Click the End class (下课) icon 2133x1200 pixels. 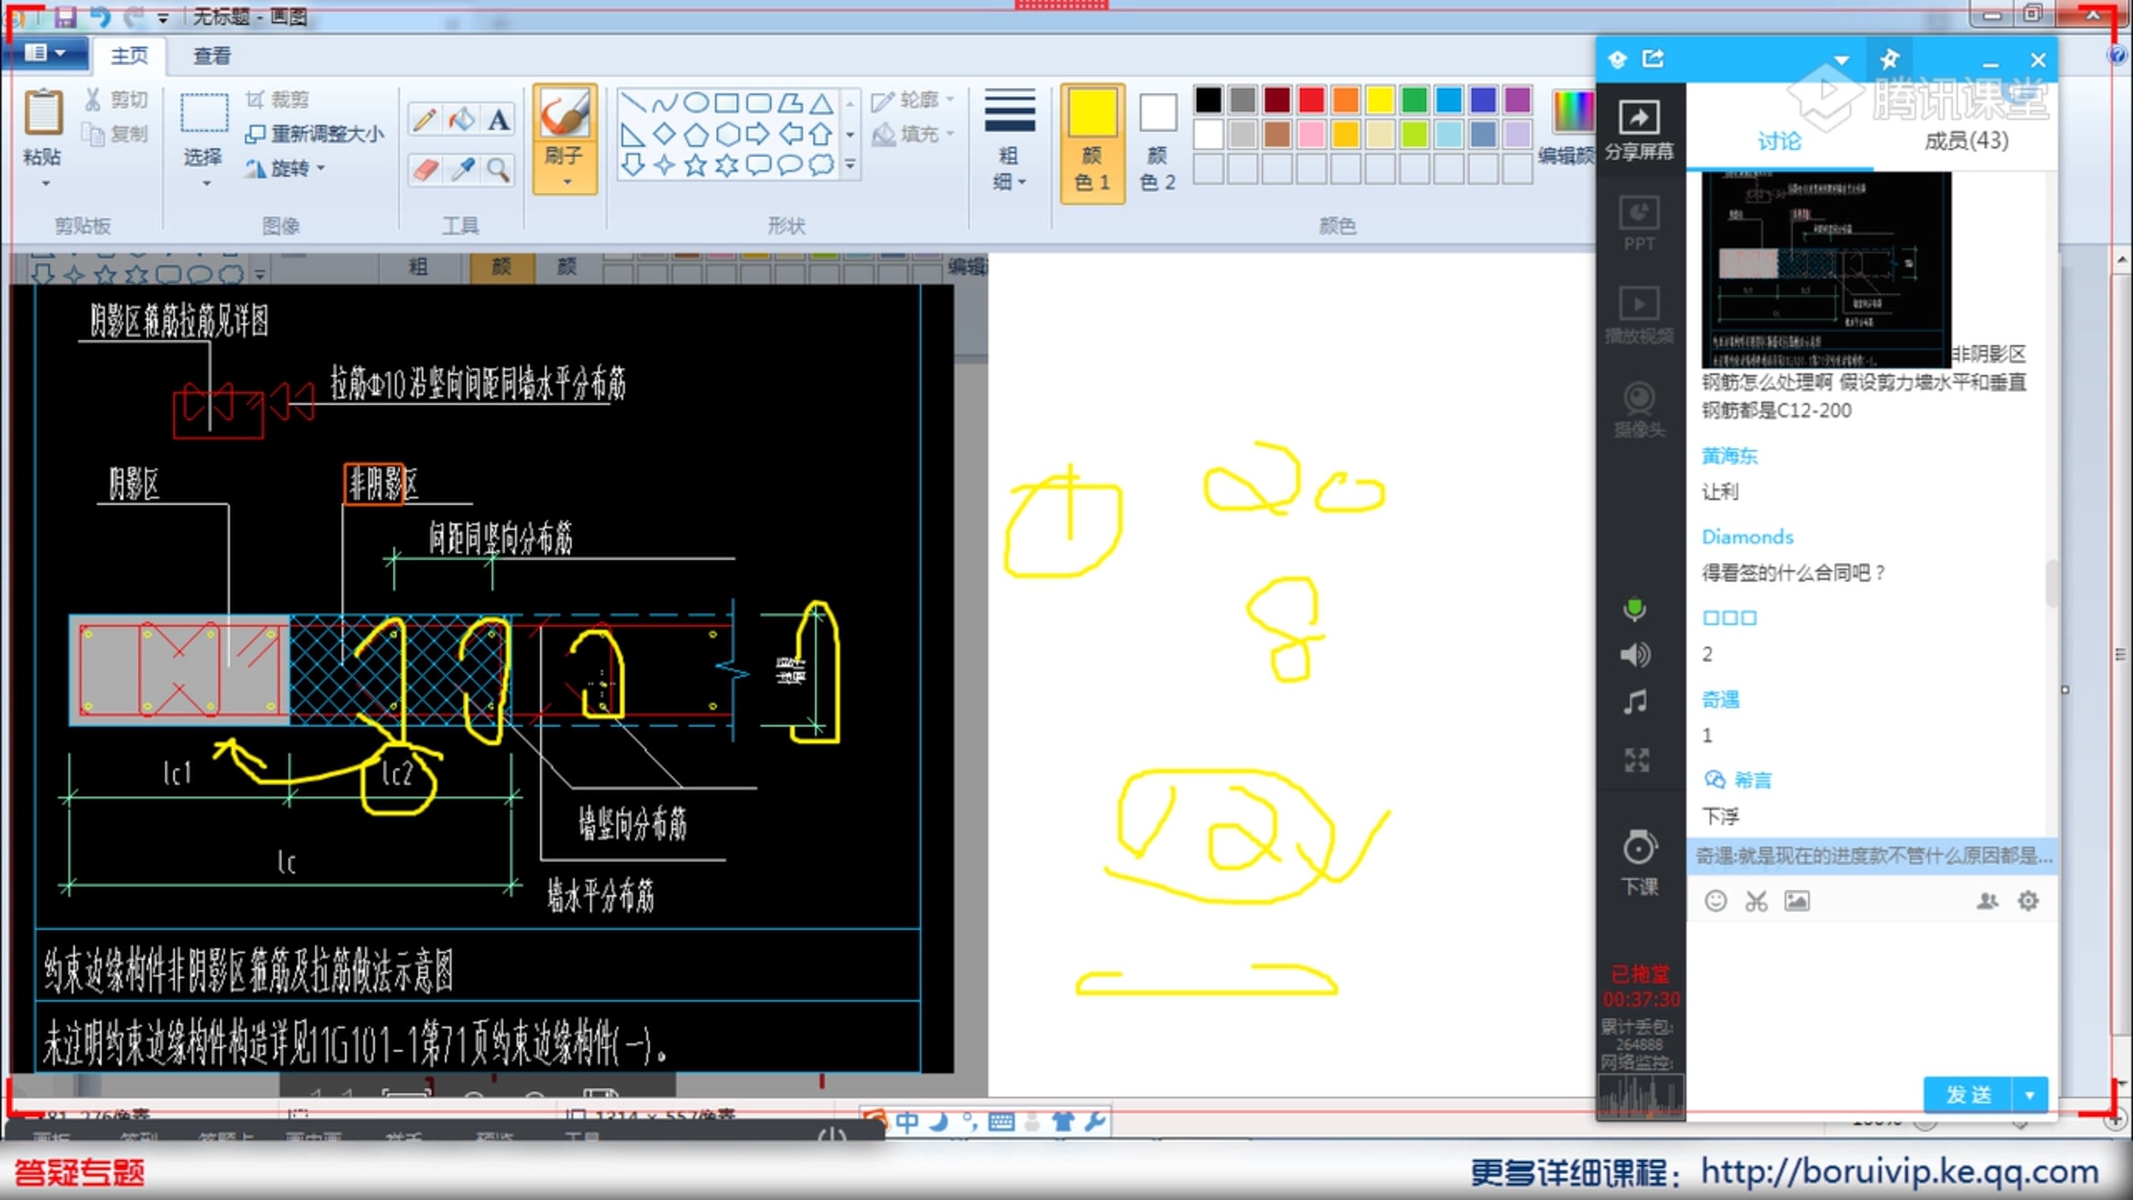point(1639,862)
